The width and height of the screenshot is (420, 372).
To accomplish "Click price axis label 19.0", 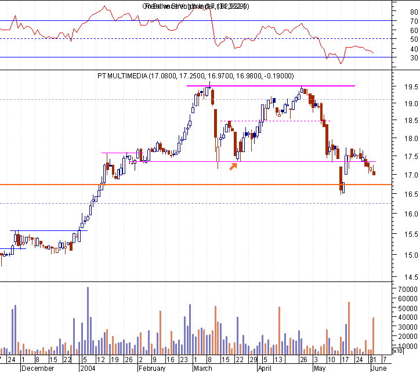I will [411, 103].
